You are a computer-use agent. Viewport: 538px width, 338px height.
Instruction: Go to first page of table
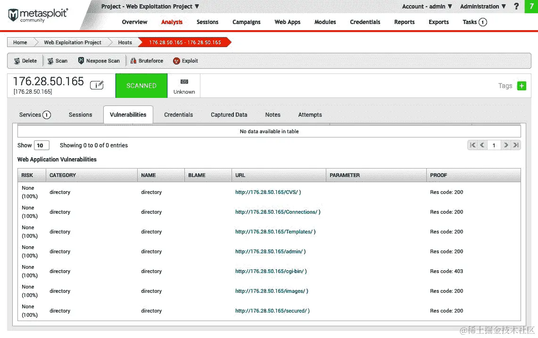point(473,145)
